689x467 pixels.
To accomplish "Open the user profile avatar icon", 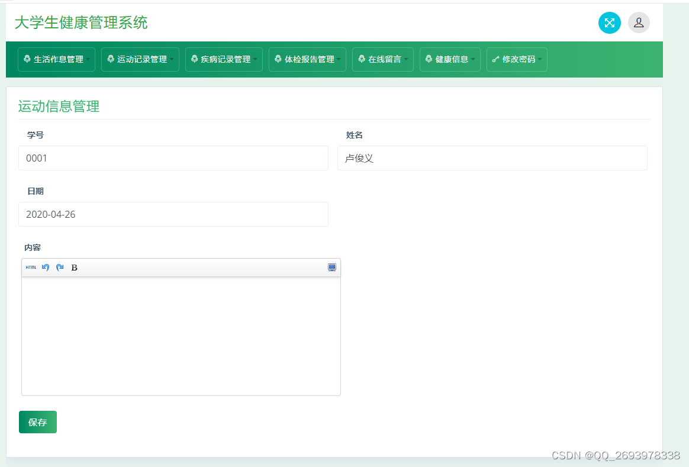I will coord(639,22).
